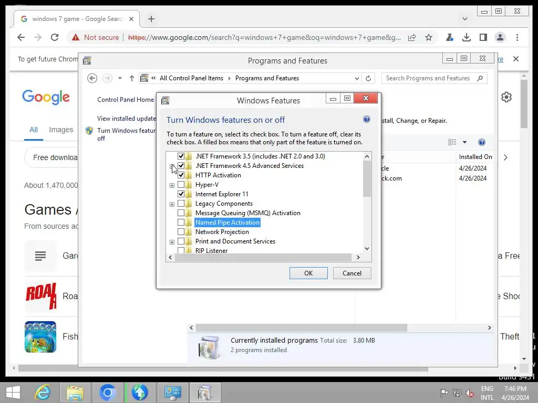Click the share page icon in address bar

tap(412, 37)
